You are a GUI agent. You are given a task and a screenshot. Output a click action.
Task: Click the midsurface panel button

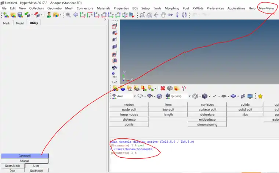pos(207,120)
